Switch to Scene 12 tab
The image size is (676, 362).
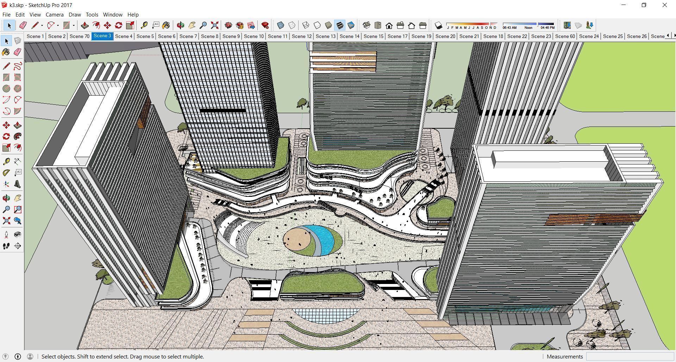tap(302, 36)
